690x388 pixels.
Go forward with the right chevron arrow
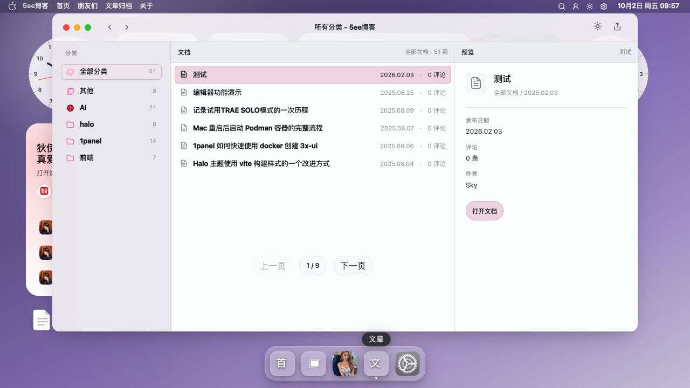(127, 27)
